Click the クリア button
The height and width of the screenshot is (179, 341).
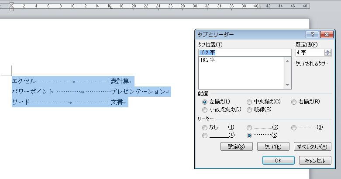[273, 146]
